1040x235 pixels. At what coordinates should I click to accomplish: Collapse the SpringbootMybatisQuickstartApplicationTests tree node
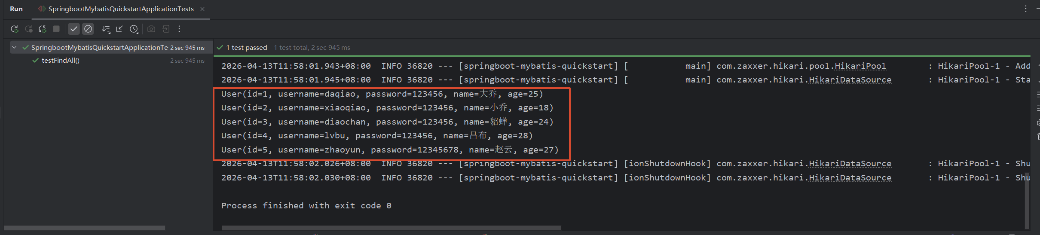[14, 47]
